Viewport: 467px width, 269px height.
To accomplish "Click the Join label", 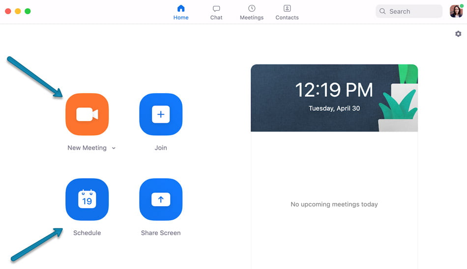I will click(161, 148).
